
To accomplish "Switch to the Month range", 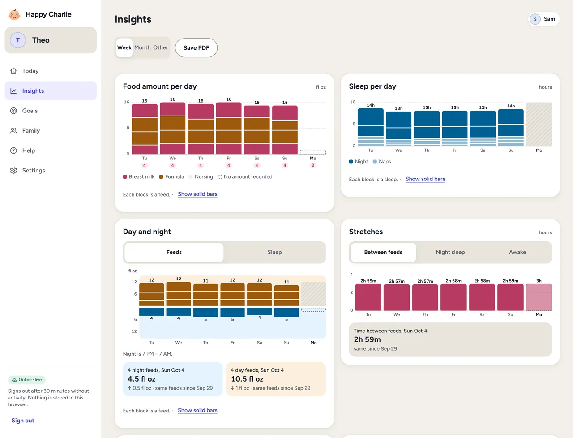I will (x=142, y=47).
